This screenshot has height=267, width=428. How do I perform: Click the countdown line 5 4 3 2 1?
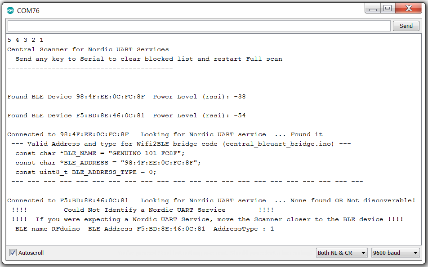click(x=25, y=40)
